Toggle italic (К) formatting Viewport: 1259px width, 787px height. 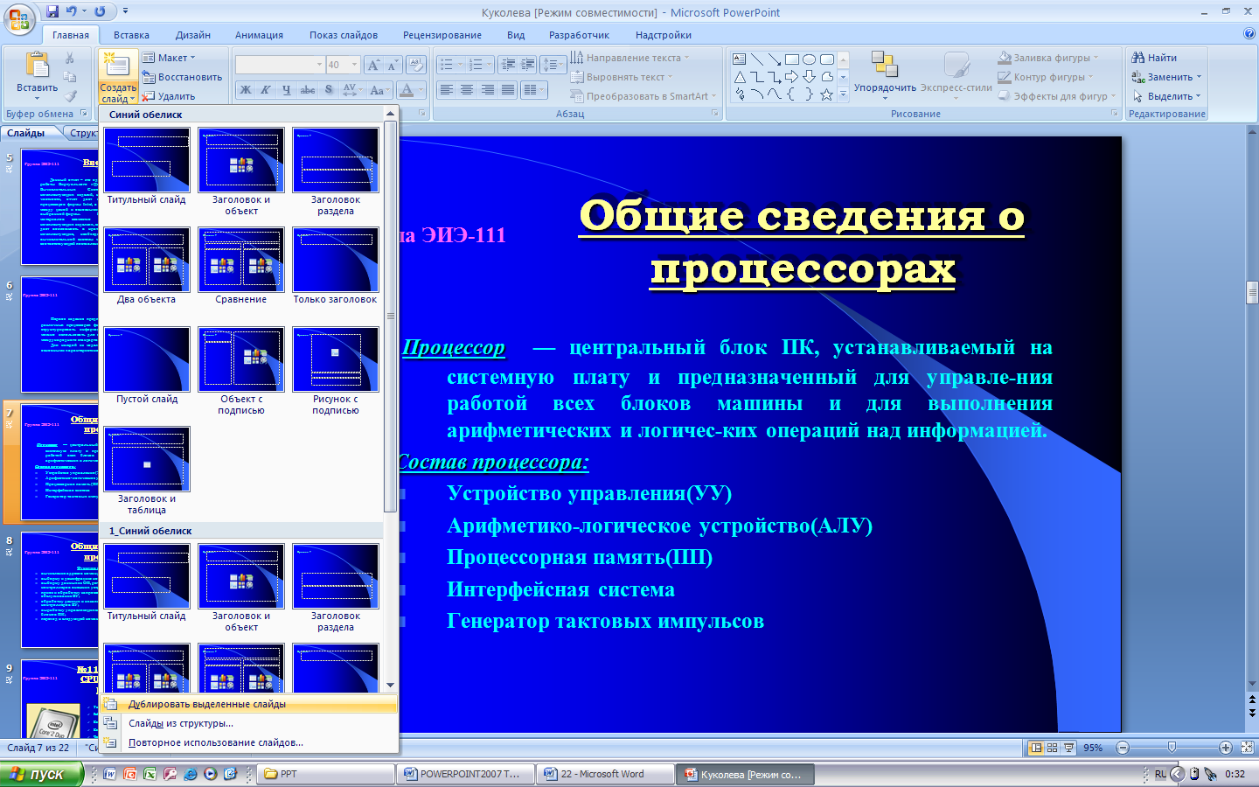[266, 89]
